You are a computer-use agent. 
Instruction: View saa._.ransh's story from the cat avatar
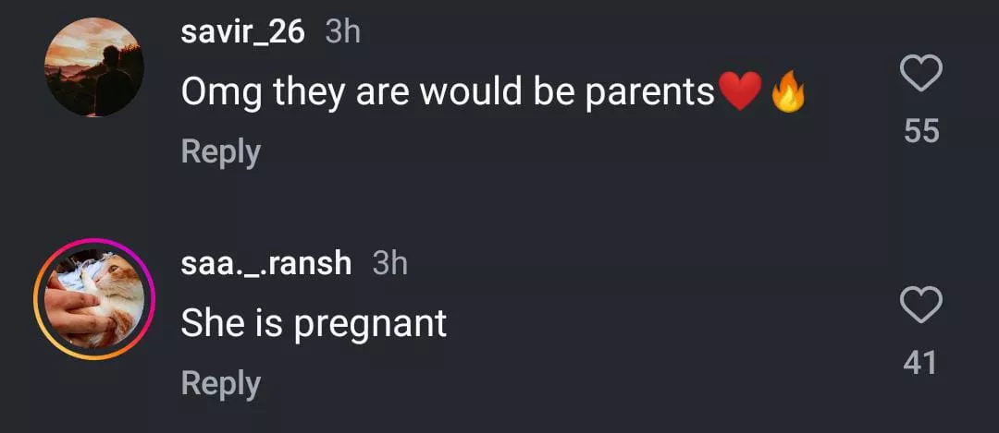(94, 299)
